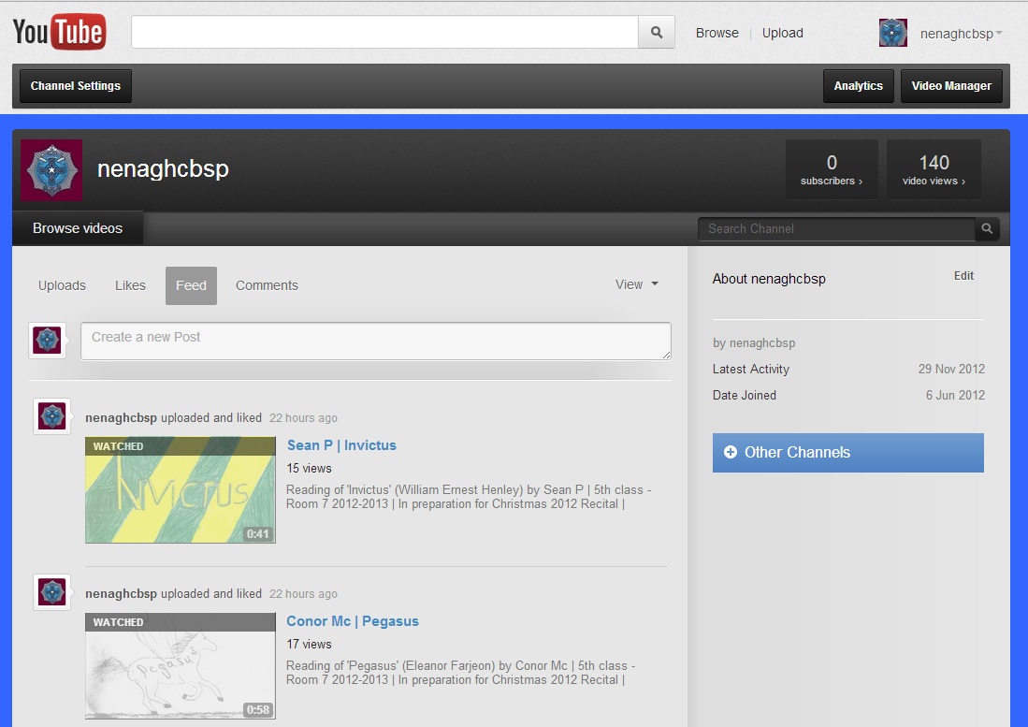Image resolution: width=1028 pixels, height=727 pixels.
Task: Click the channel header crest avatar
Action: pyautogui.click(x=51, y=169)
